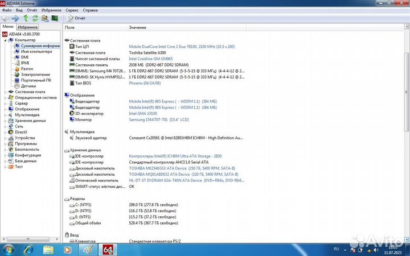
Task: Open Windows Media Player taskbar icon
Action: click(67, 250)
